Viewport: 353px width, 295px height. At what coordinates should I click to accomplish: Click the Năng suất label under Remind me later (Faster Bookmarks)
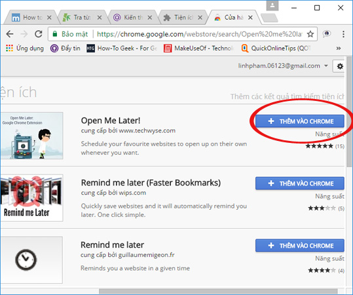tap(329, 196)
